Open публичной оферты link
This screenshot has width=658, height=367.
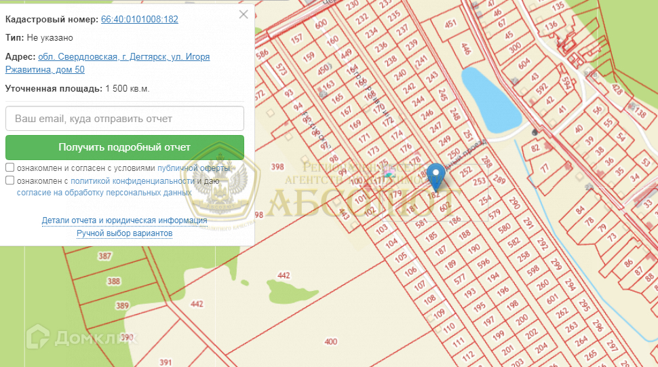pyautogui.click(x=193, y=168)
